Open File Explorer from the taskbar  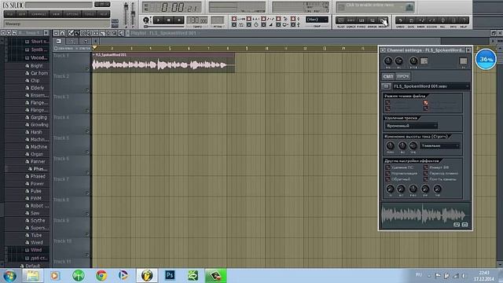tap(33, 275)
